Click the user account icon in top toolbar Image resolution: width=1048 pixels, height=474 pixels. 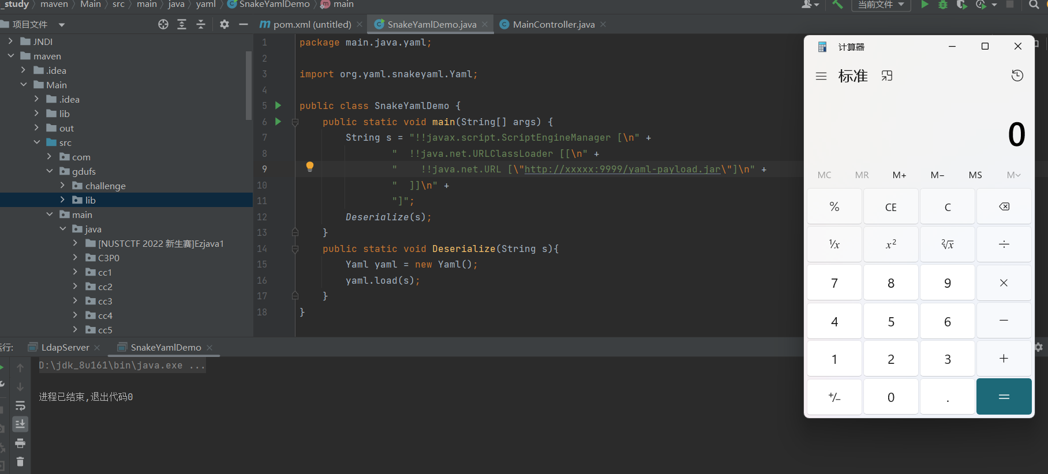807,5
